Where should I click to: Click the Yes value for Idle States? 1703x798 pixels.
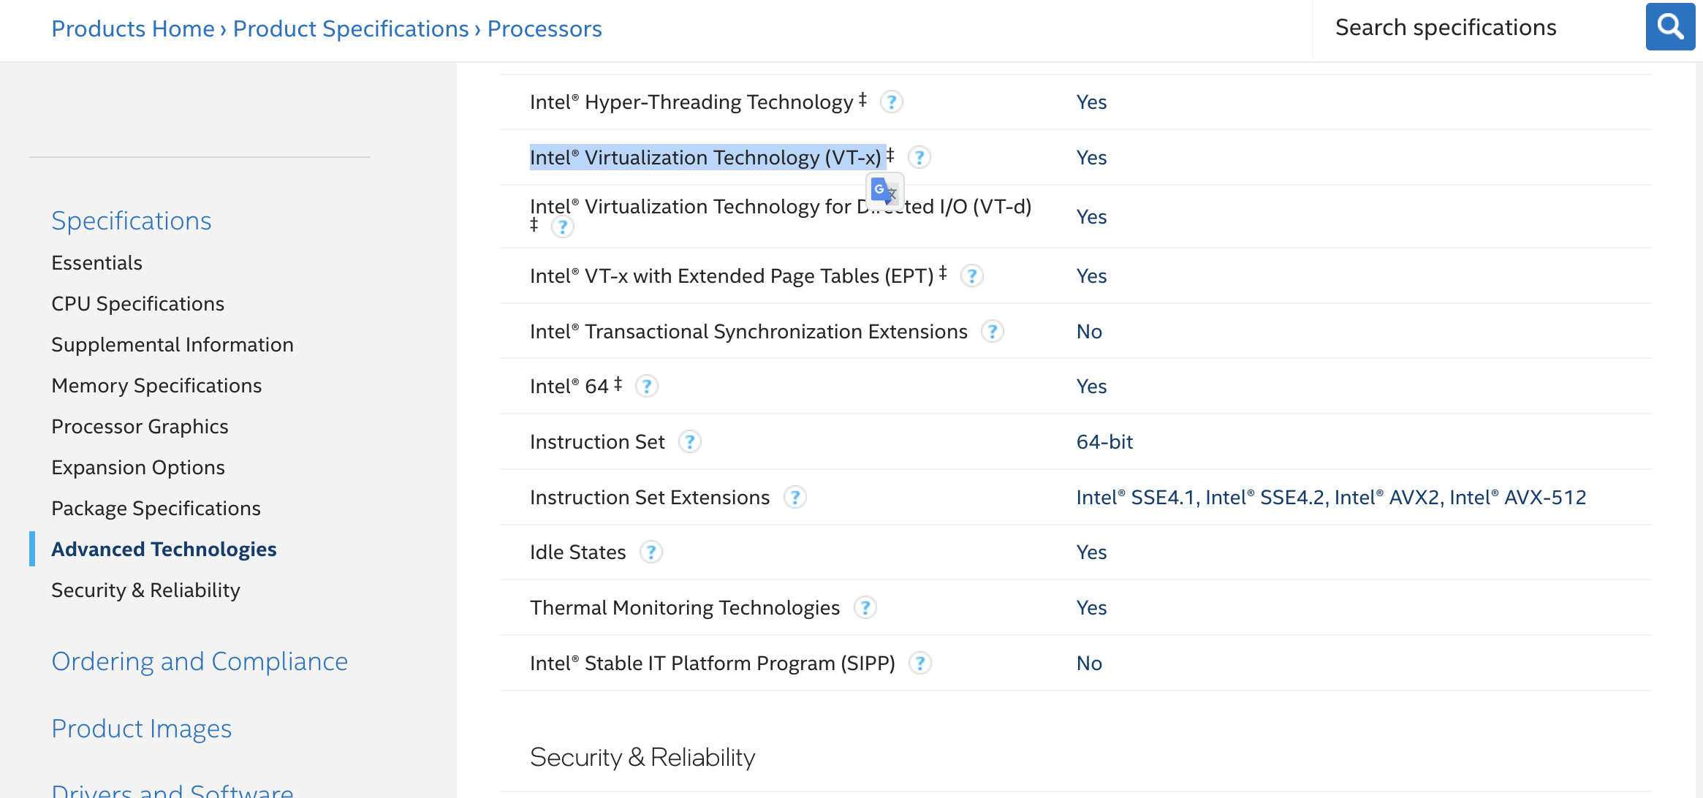coord(1091,552)
